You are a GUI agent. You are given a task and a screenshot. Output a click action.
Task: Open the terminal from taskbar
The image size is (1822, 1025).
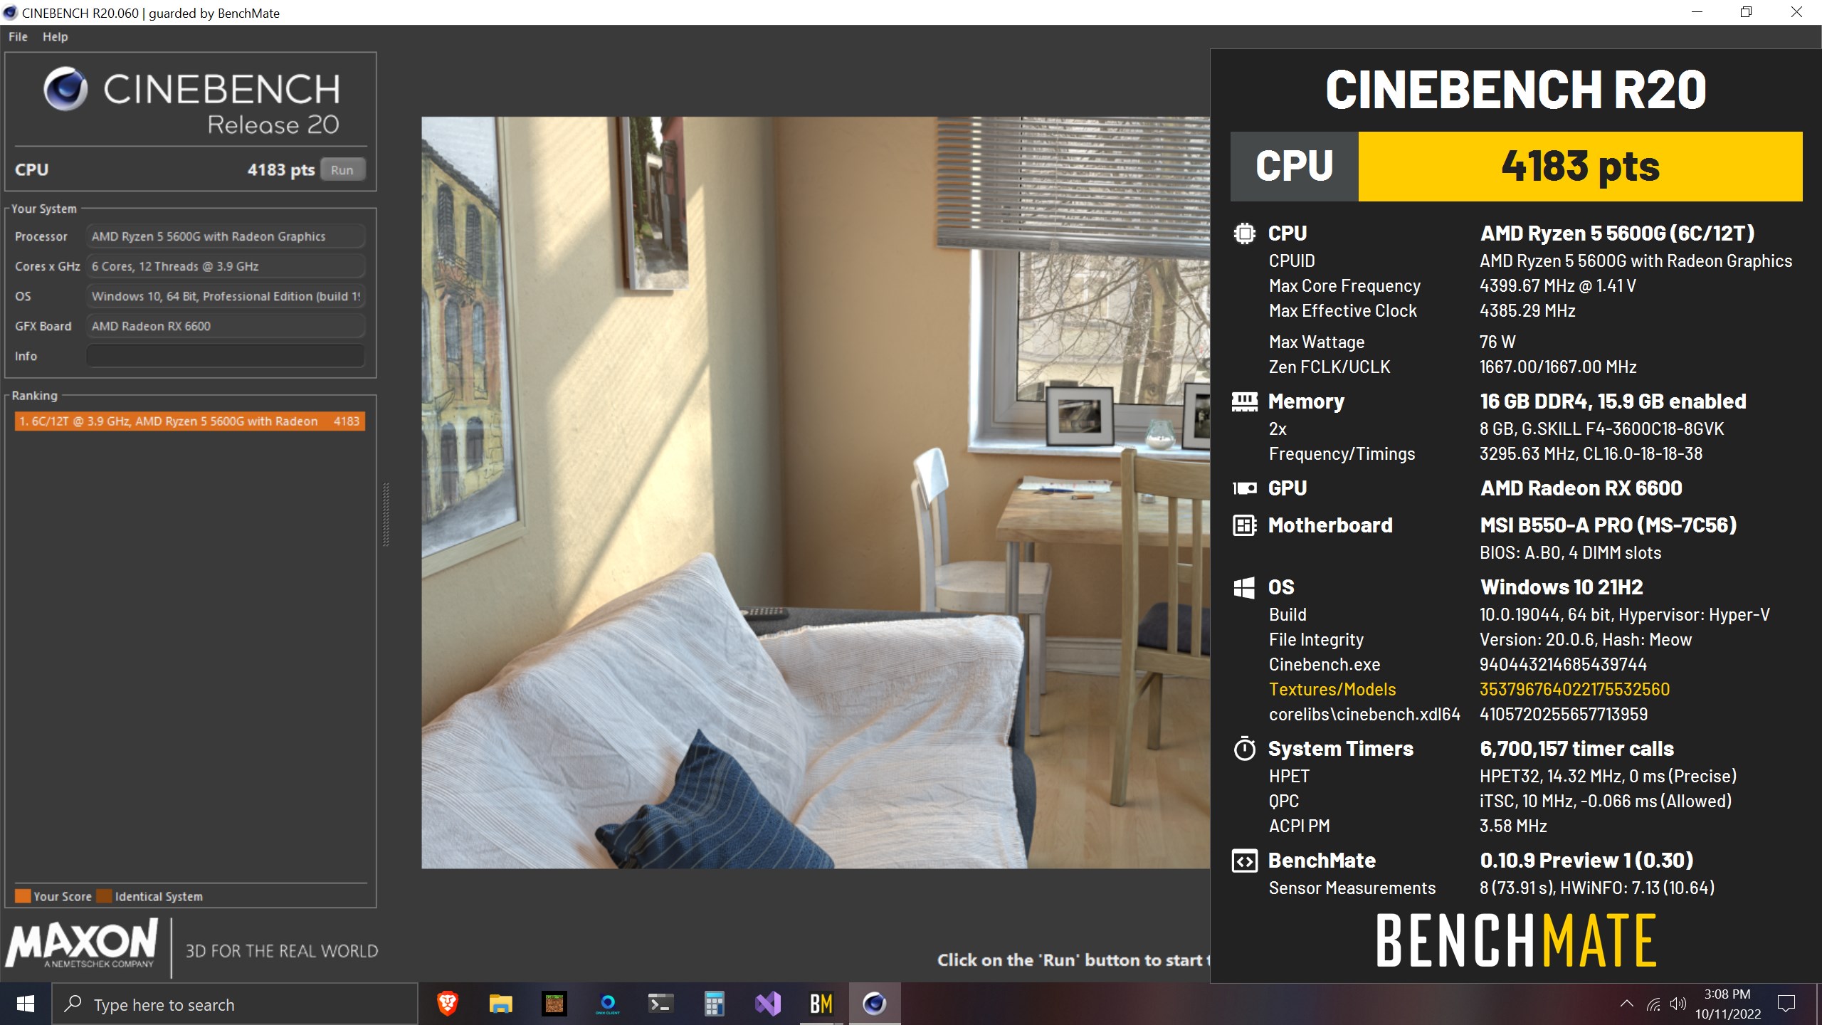click(x=661, y=1004)
